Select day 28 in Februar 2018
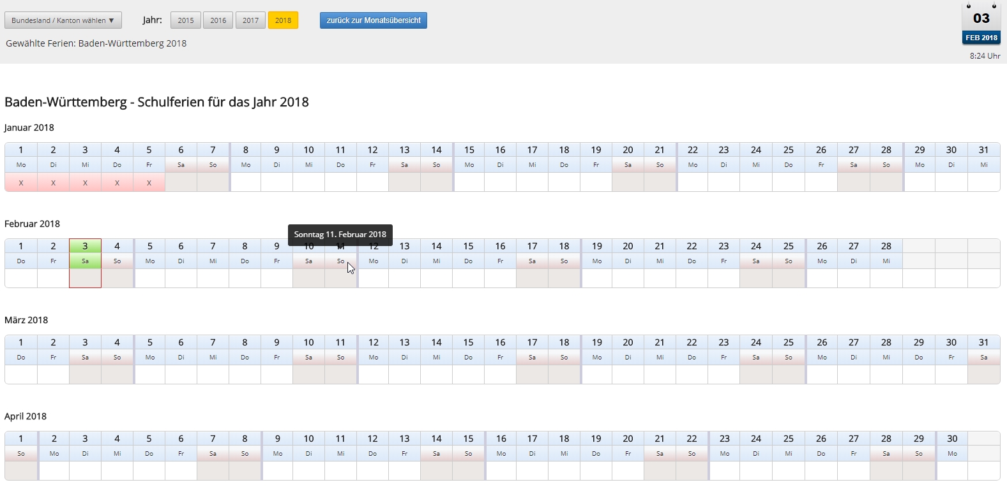Viewport: 1007px width, 494px height. [886, 246]
